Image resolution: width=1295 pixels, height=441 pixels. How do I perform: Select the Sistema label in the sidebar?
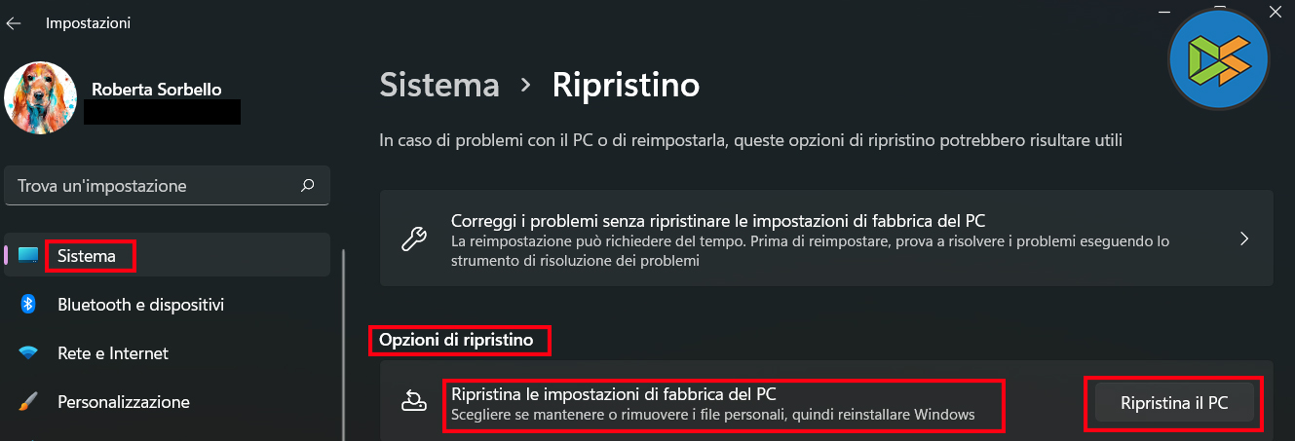[x=87, y=256]
